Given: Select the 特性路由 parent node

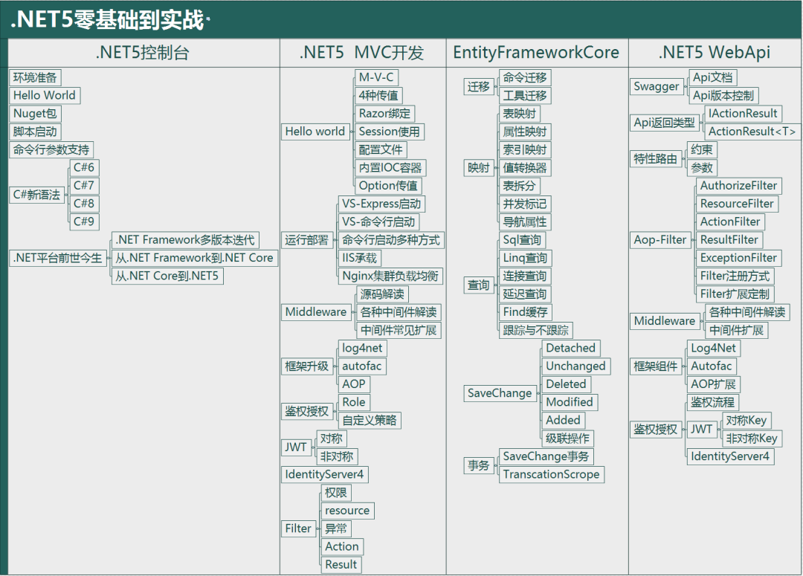Looking at the screenshot, I should pyautogui.click(x=656, y=159).
